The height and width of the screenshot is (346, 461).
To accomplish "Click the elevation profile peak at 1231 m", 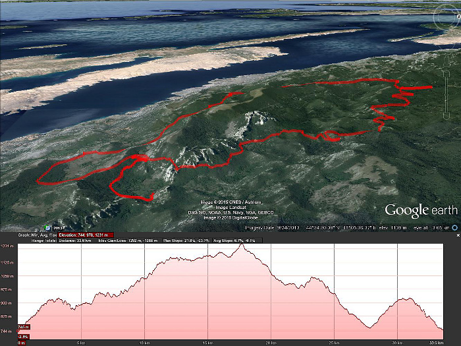I will tap(244, 245).
